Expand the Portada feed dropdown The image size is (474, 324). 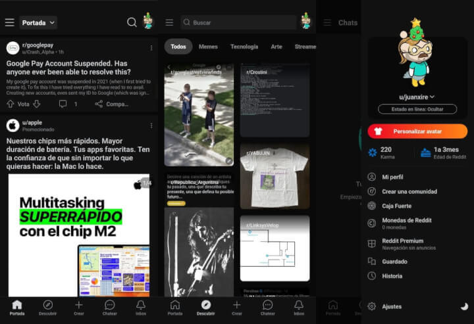click(x=38, y=22)
